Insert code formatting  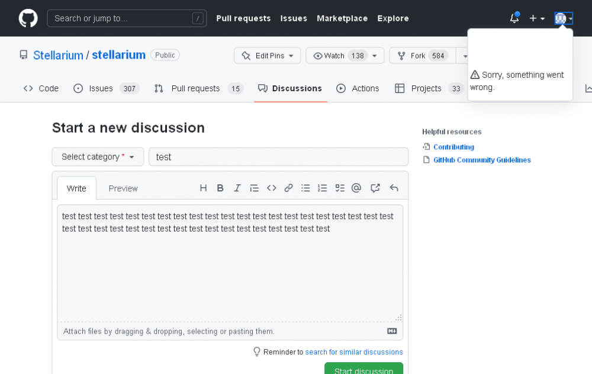[x=272, y=188]
